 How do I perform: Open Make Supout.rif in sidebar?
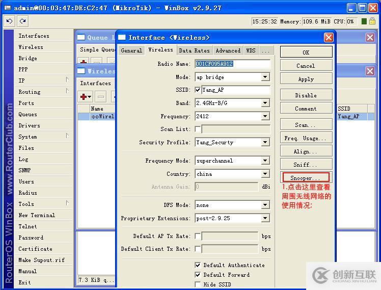pyautogui.click(x=43, y=260)
